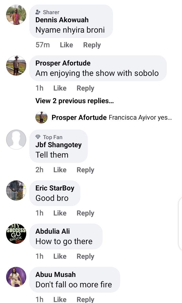Like Dennis Akowuah's comment
Viewport: 182px width, 303px height.
tap(66, 45)
